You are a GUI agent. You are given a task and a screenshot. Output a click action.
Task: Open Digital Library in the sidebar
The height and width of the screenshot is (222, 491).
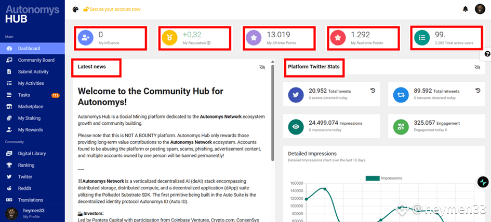click(x=32, y=153)
